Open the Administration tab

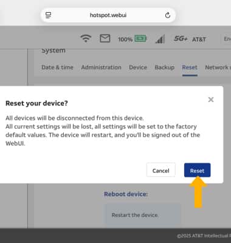click(101, 67)
